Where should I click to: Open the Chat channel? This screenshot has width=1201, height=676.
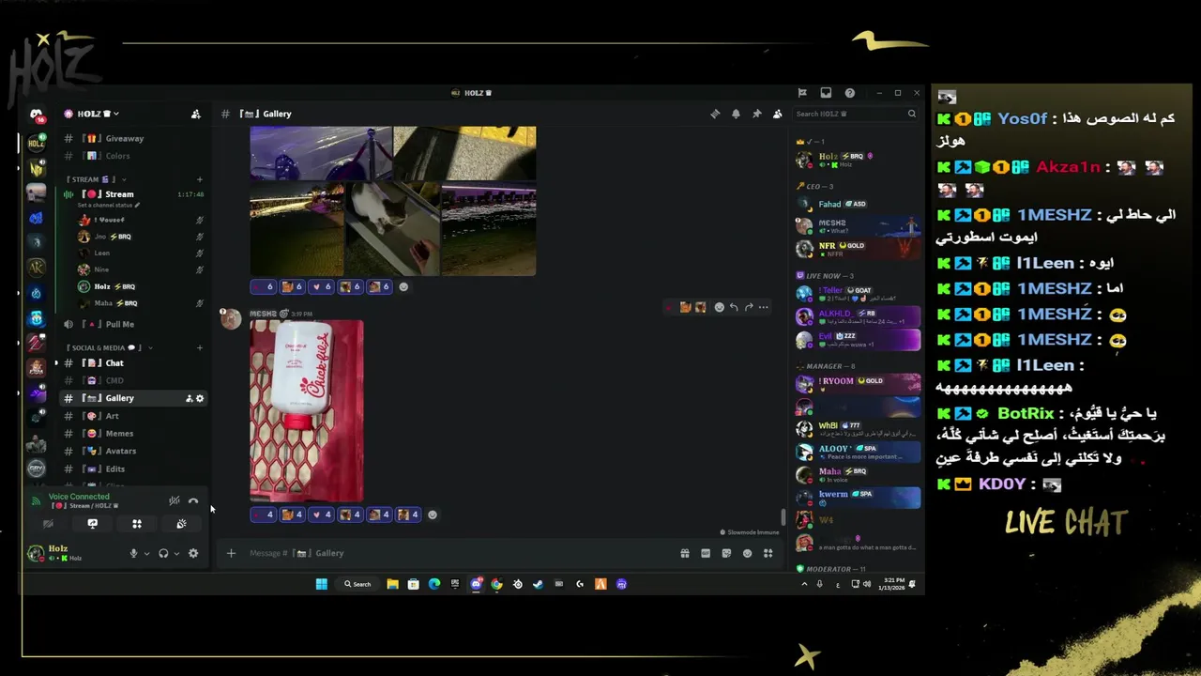pos(132,362)
